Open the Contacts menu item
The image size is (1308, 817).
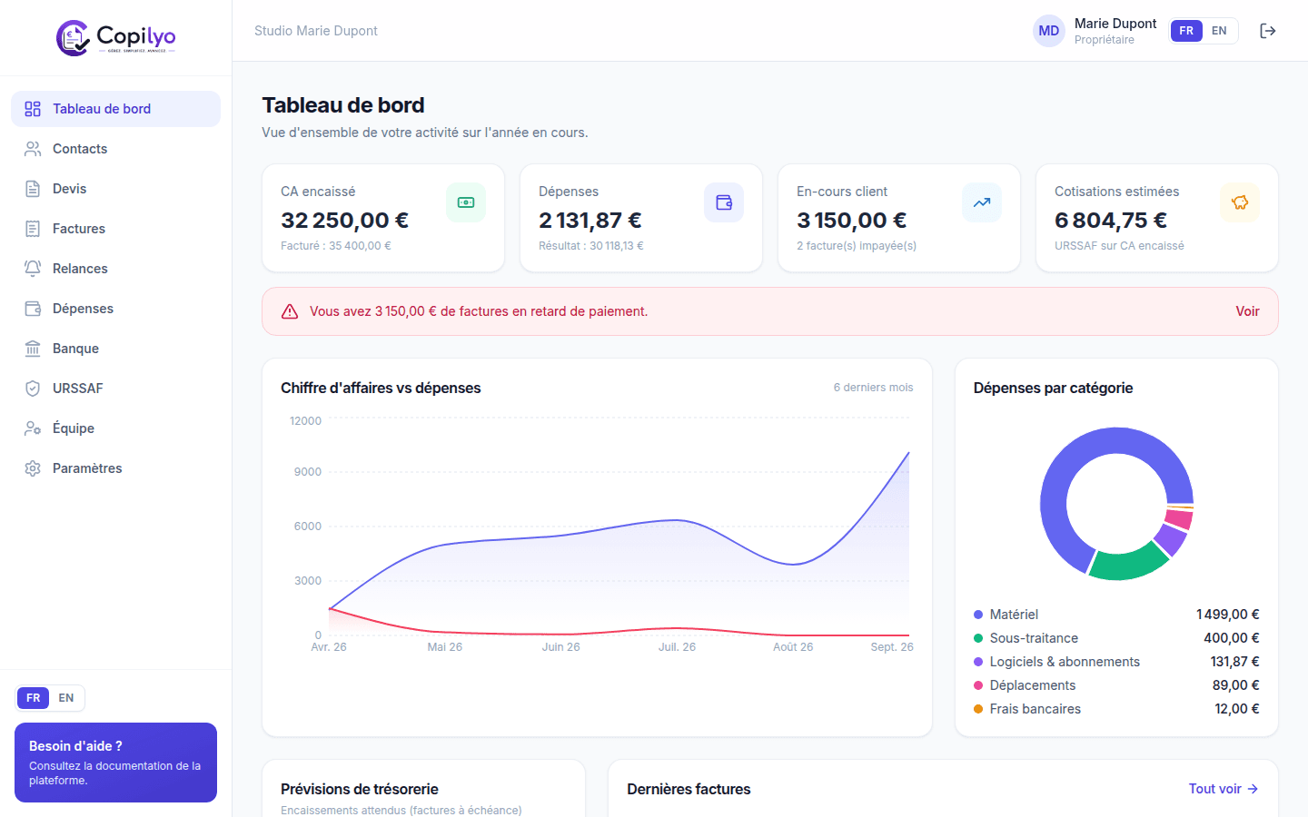click(115, 149)
